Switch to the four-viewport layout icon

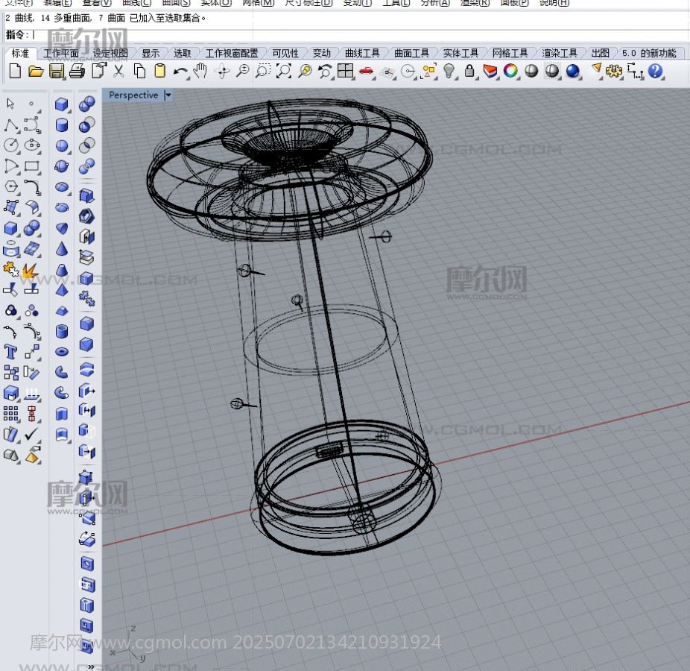point(346,71)
